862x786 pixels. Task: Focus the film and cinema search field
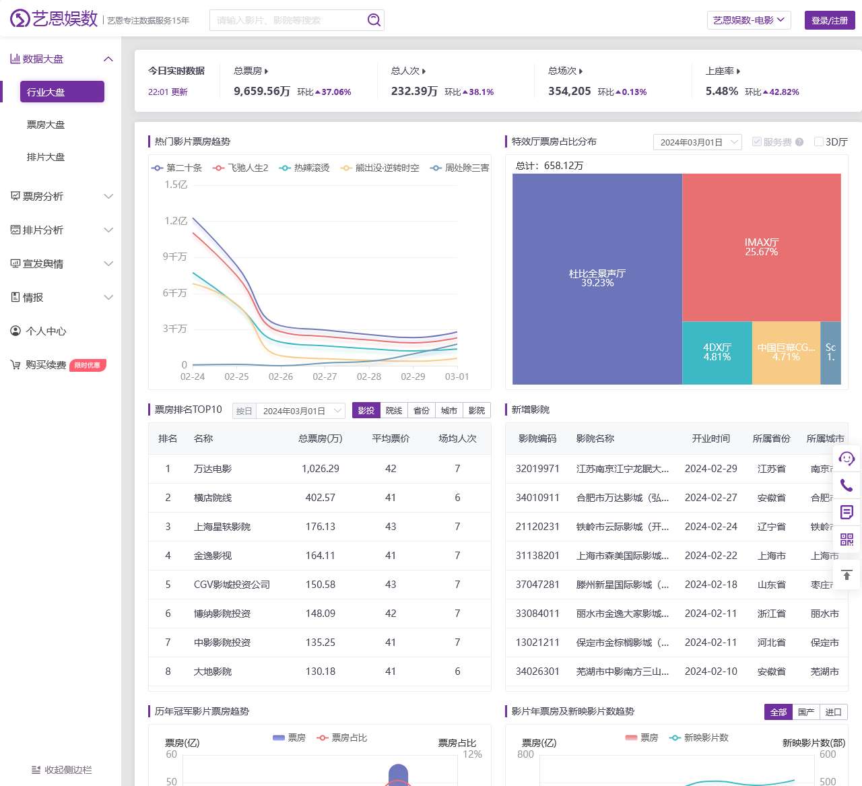(x=290, y=20)
